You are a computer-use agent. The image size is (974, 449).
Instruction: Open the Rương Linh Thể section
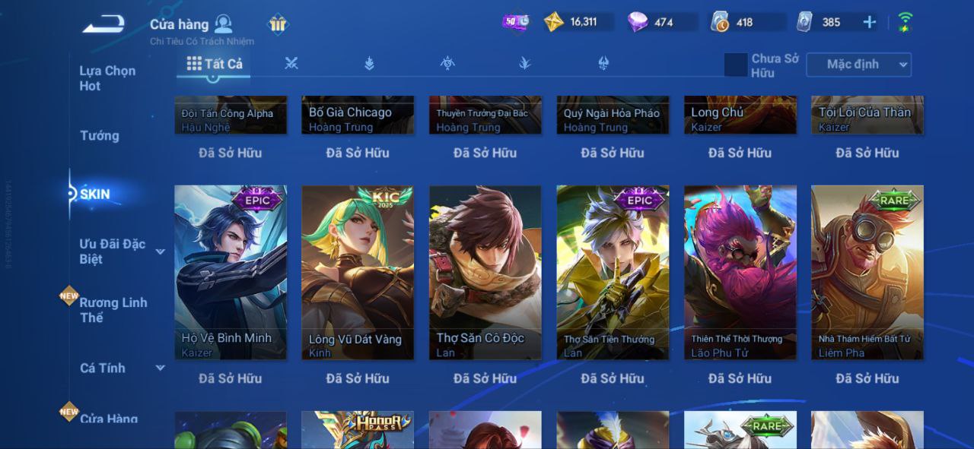113,310
